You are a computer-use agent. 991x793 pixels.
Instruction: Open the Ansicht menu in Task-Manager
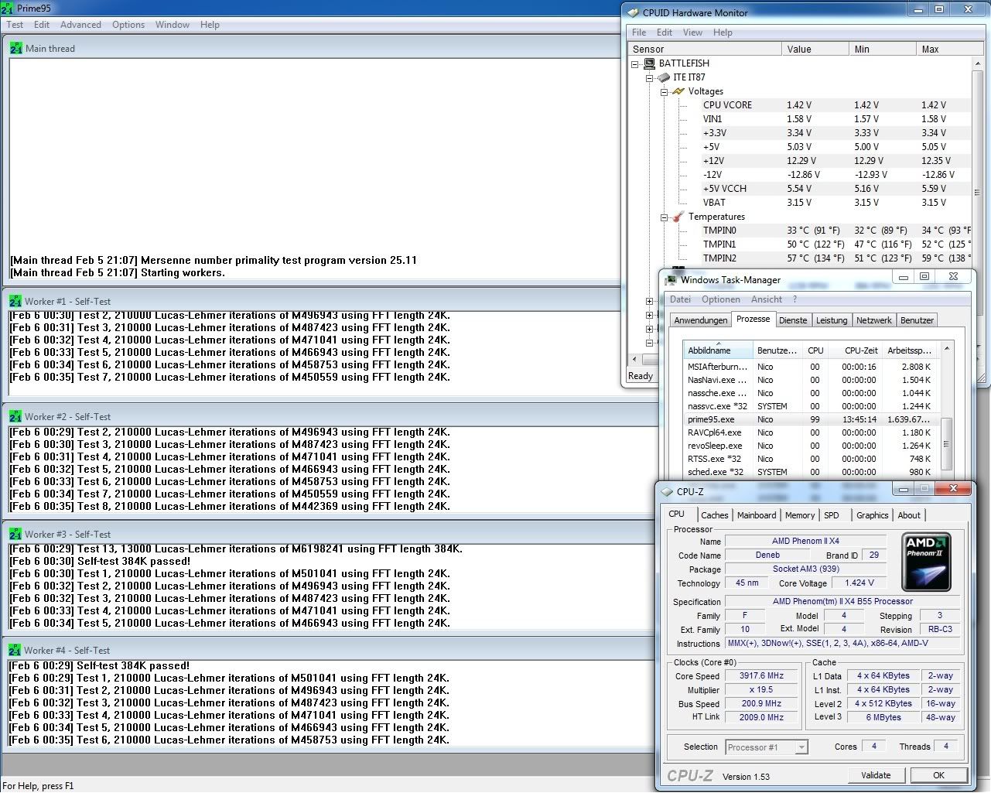click(767, 299)
